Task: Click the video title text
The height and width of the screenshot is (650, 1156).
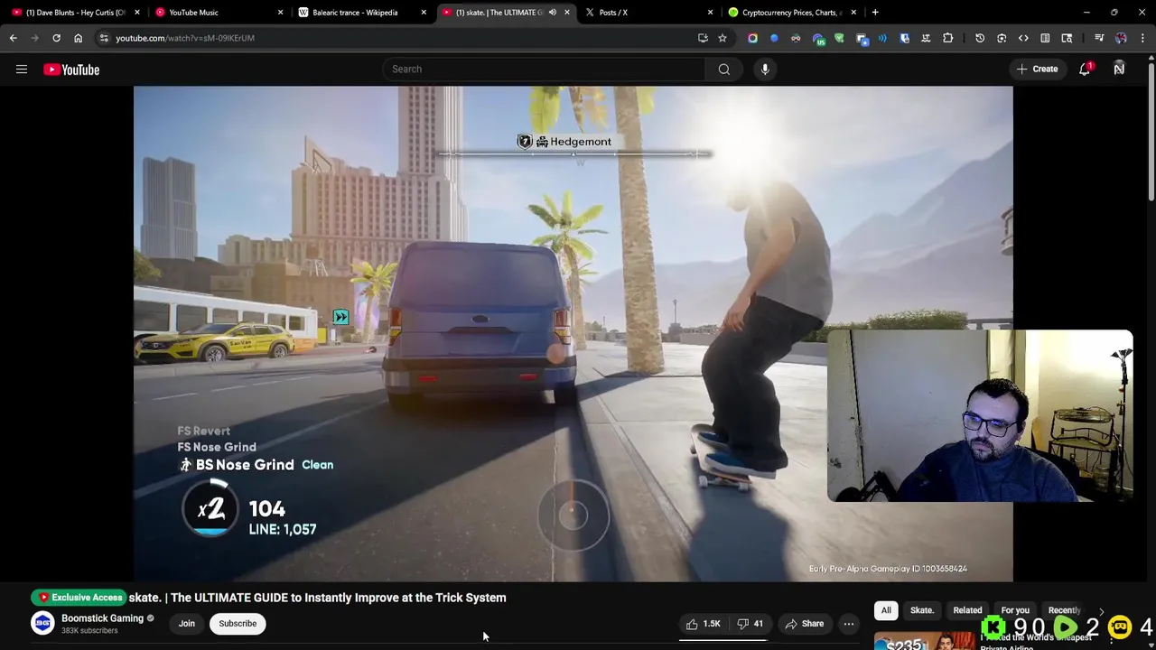Action: [317, 598]
